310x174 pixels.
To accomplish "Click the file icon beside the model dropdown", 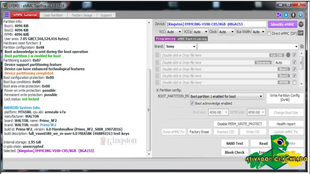I will click(302, 46).
